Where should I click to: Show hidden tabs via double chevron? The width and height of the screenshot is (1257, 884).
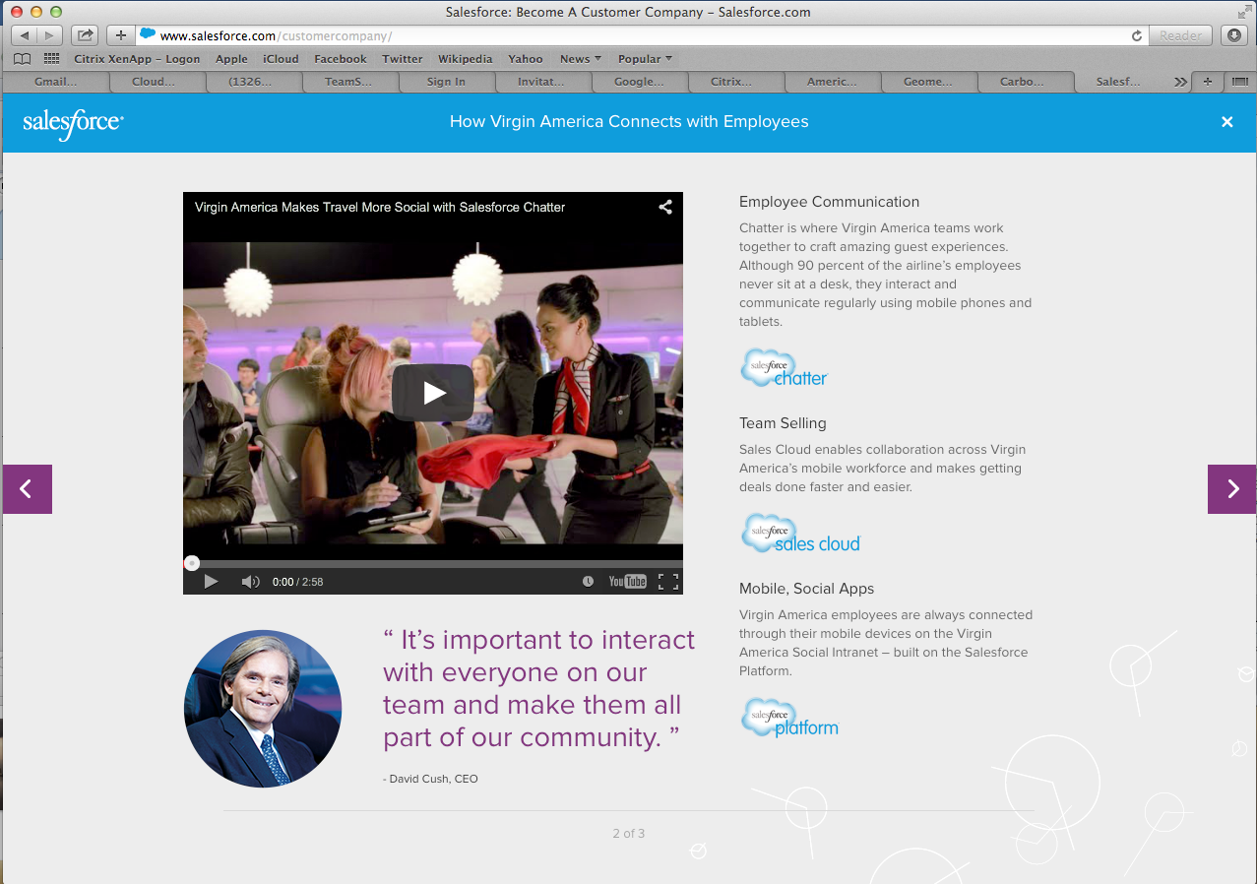[x=1180, y=82]
